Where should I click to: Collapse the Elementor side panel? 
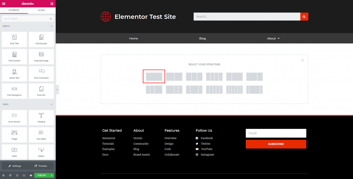pyautogui.click(x=57, y=90)
